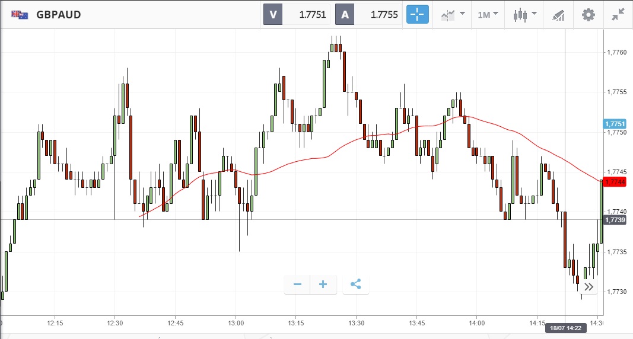Click the grey 1.7739 crosshair price label
Viewport: 633px width, 339px height.
click(x=615, y=220)
